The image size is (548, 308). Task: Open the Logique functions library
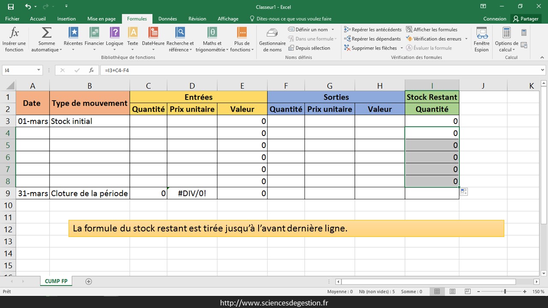click(114, 38)
